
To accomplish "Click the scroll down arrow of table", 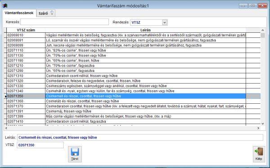I will pyautogui.click(x=263, y=124).
